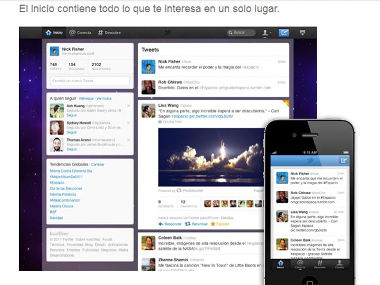The image size is (380, 285).
Task: Tap the compose icon on the phone
Action: pyautogui.click(x=344, y=160)
